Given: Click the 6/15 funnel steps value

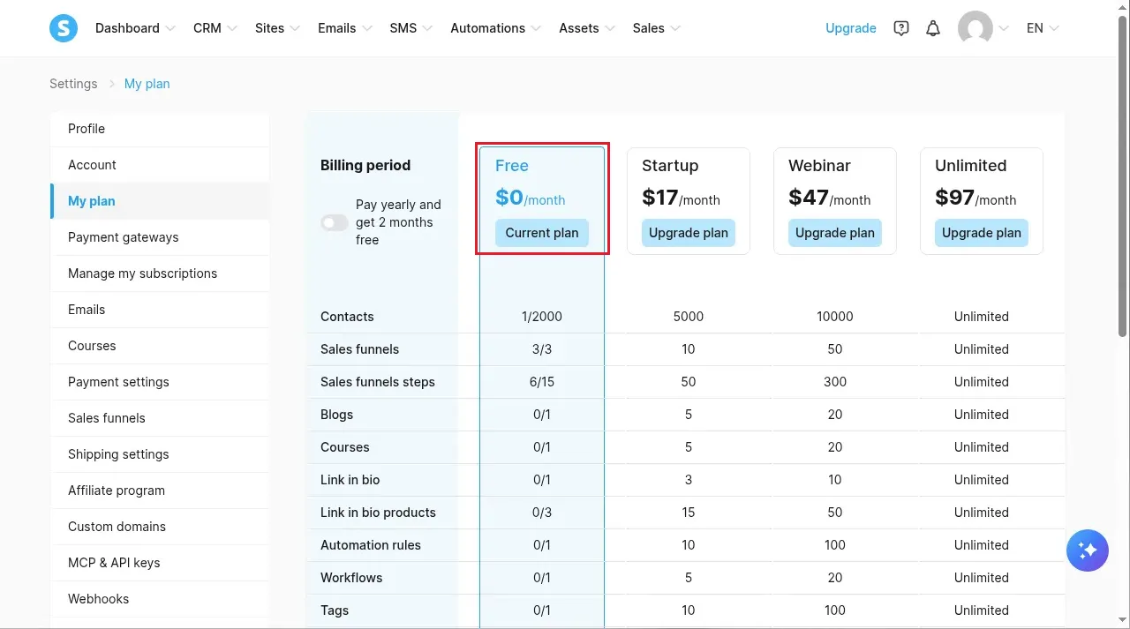Looking at the screenshot, I should (542, 382).
